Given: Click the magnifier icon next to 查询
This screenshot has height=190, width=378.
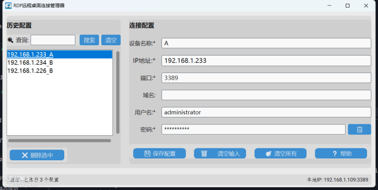Looking at the screenshot, I should click(x=10, y=40).
